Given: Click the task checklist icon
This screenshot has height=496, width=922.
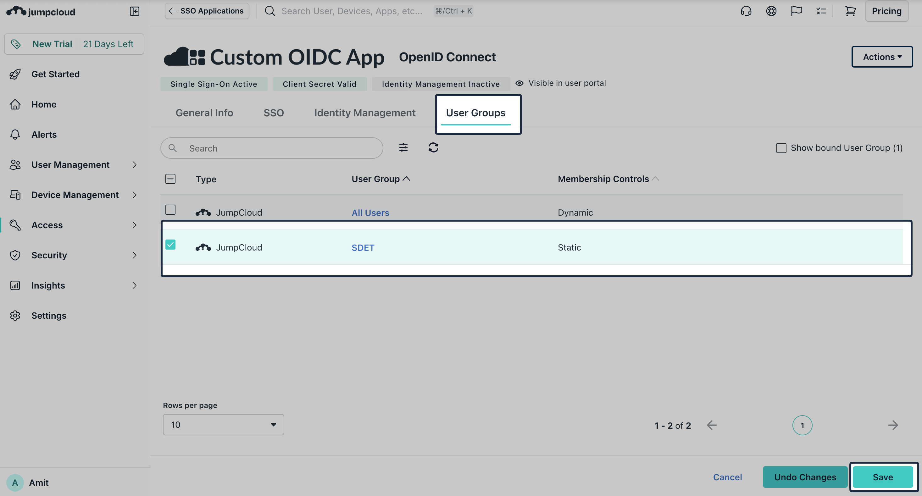Looking at the screenshot, I should [x=821, y=11].
